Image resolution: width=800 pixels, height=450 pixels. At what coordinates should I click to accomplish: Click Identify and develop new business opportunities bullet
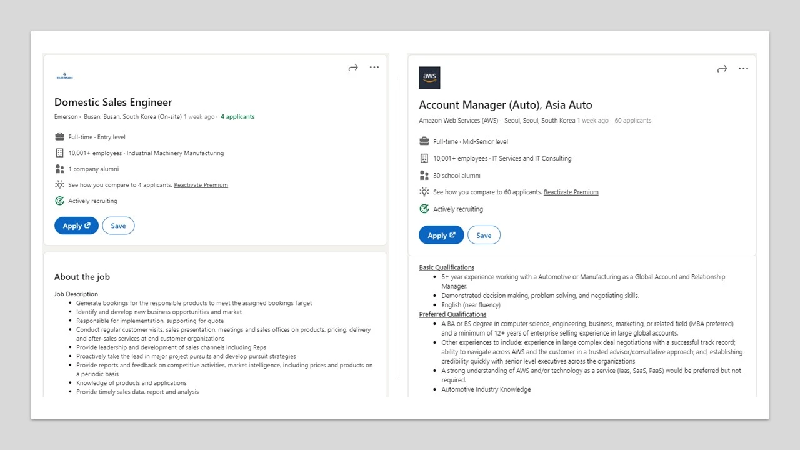click(x=159, y=312)
